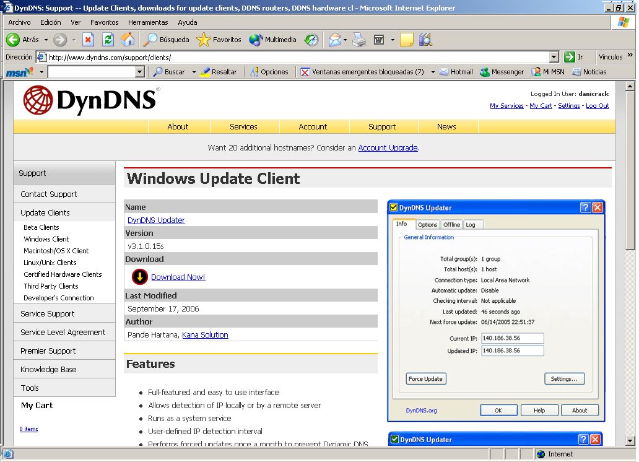Open Contact Support in the sidebar
The width and height of the screenshot is (639, 462).
[x=64, y=194]
